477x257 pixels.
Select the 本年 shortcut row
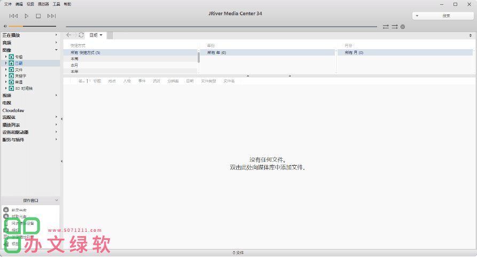[x=130, y=72]
